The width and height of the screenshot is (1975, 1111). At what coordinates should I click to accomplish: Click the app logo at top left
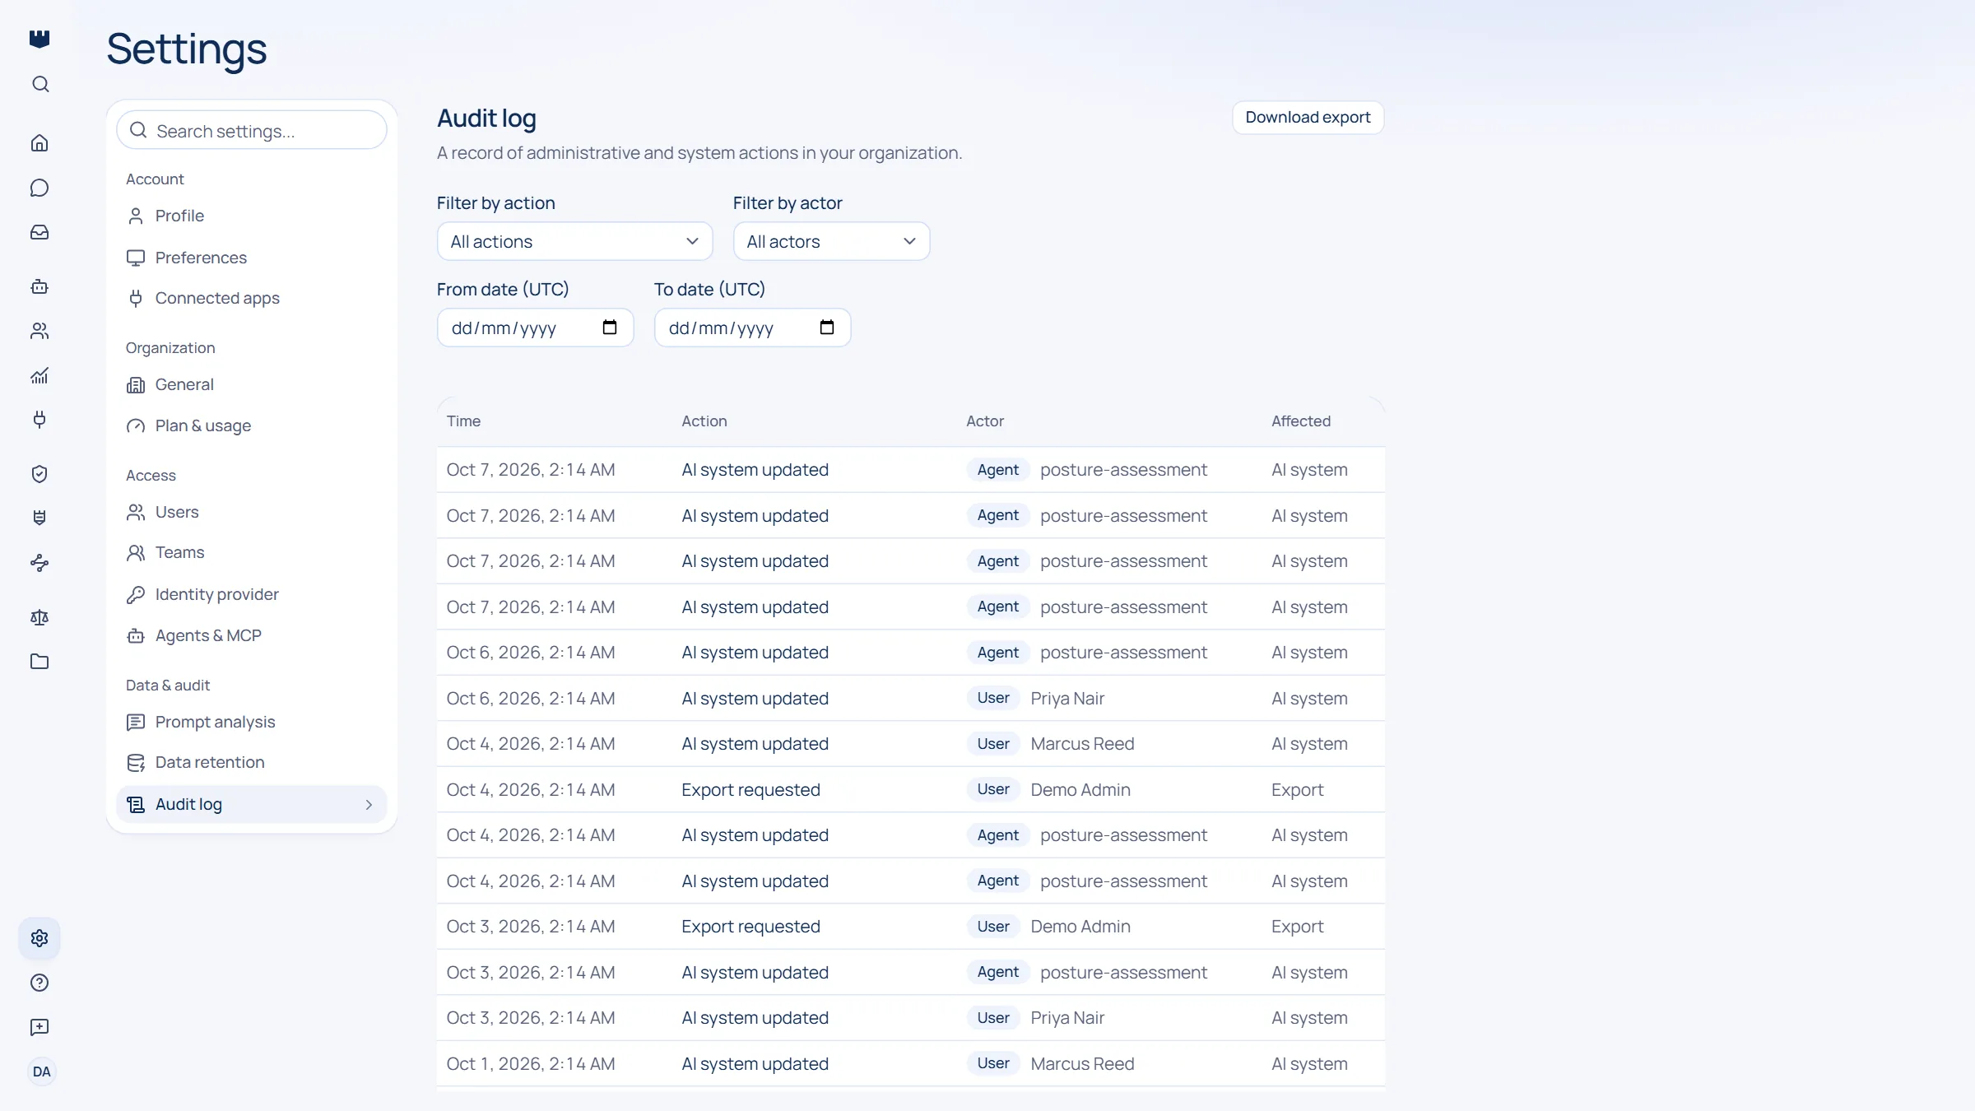[x=39, y=39]
